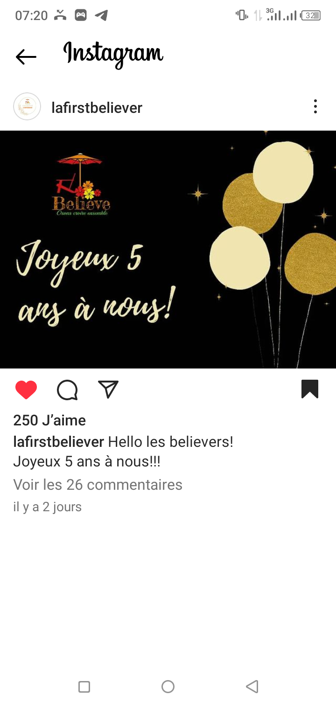This screenshot has width=336, height=709.
Task: Open comments with the speech bubble icon
Action: pyautogui.click(x=67, y=390)
